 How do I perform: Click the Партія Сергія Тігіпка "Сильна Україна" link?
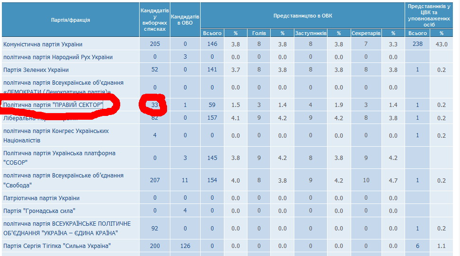[57, 246]
